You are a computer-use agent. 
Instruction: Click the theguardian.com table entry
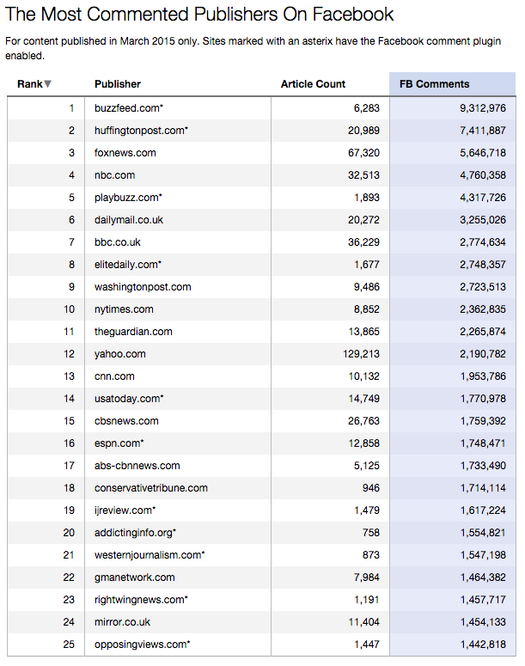[133, 332]
